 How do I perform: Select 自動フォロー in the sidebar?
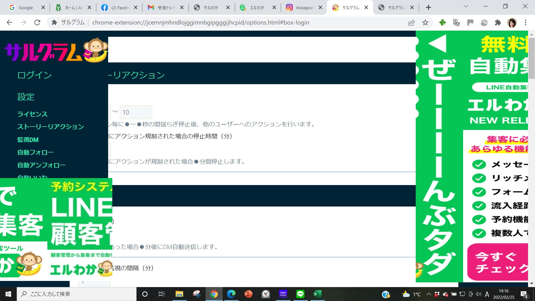(x=35, y=152)
